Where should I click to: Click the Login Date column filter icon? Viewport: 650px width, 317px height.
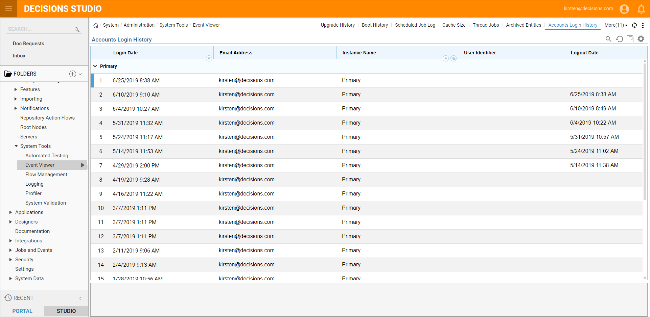(x=209, y=59)
